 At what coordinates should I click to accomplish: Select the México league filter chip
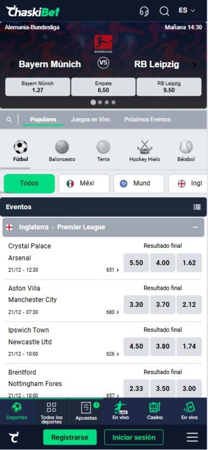[x=84, y=183]
